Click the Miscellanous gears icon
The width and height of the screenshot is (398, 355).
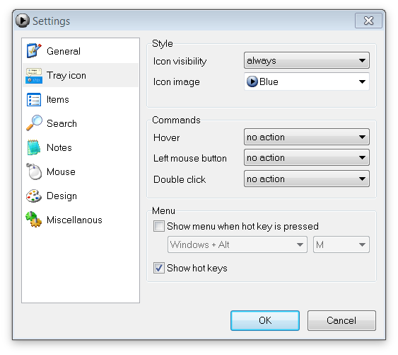[x=34, y=220]
